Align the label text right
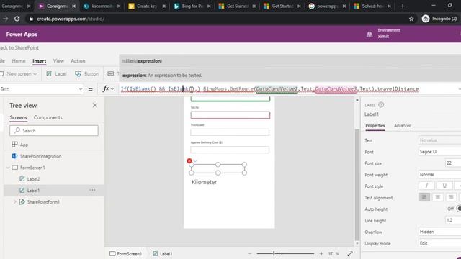The height and width of the screenshot is (259, 461). pos(451,197)
